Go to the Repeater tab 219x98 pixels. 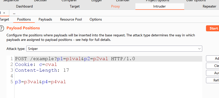coord(209,7)
